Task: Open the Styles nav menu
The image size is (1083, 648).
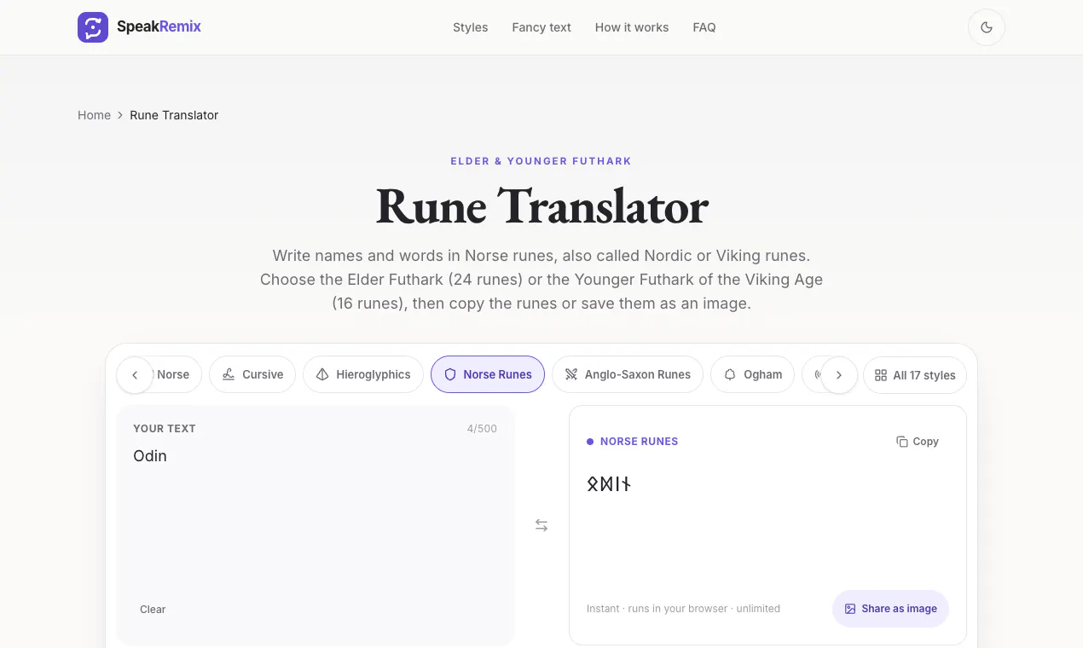Action: point(471,27)
